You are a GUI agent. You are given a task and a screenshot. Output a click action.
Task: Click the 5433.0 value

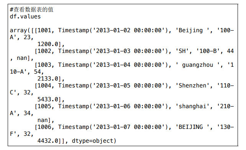pos(48,99)
